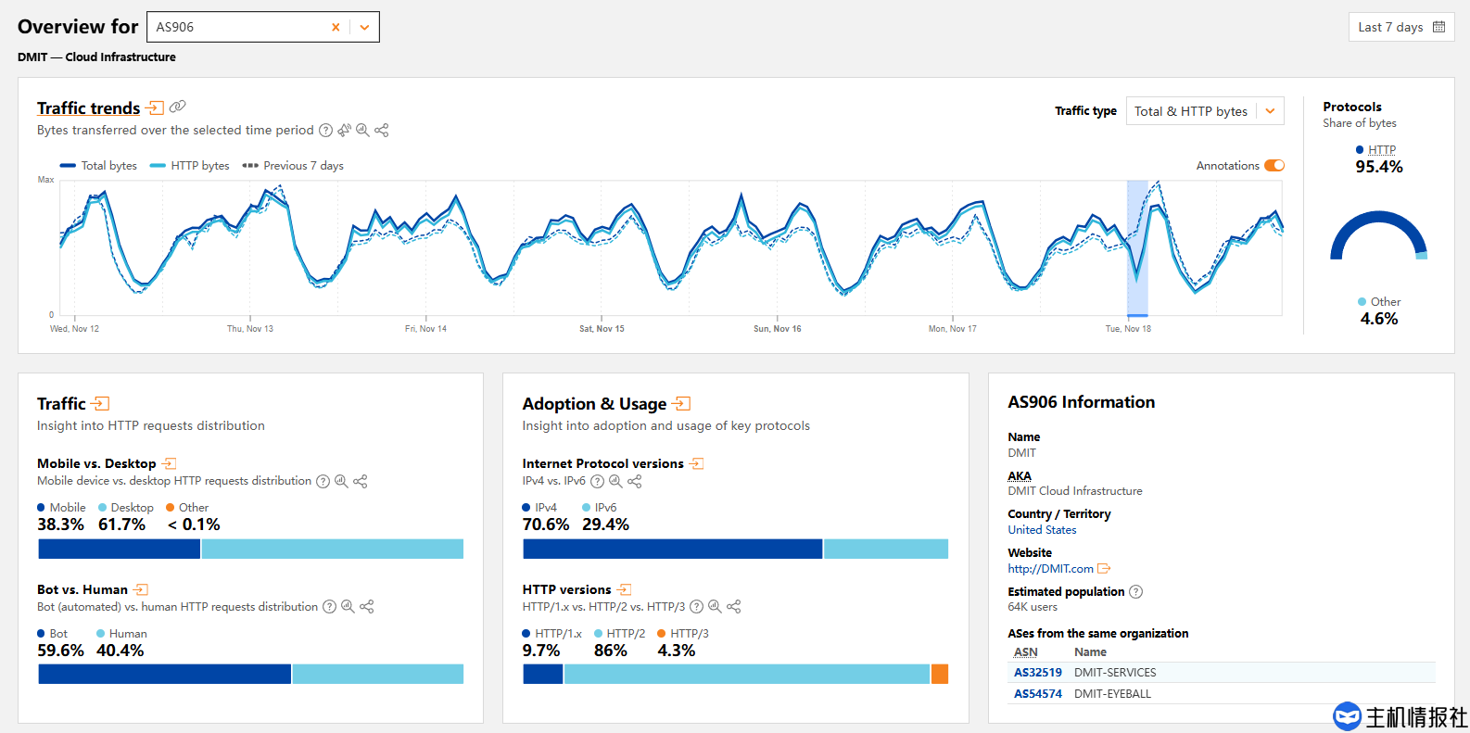Share the Internet Protocol versions chart
The width and height of the screenshot is (1470, 733).
[x=635, y=481]
